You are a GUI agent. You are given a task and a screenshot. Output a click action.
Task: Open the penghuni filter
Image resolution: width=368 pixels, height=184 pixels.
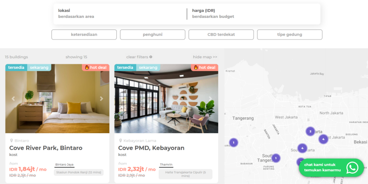(153, 34)
